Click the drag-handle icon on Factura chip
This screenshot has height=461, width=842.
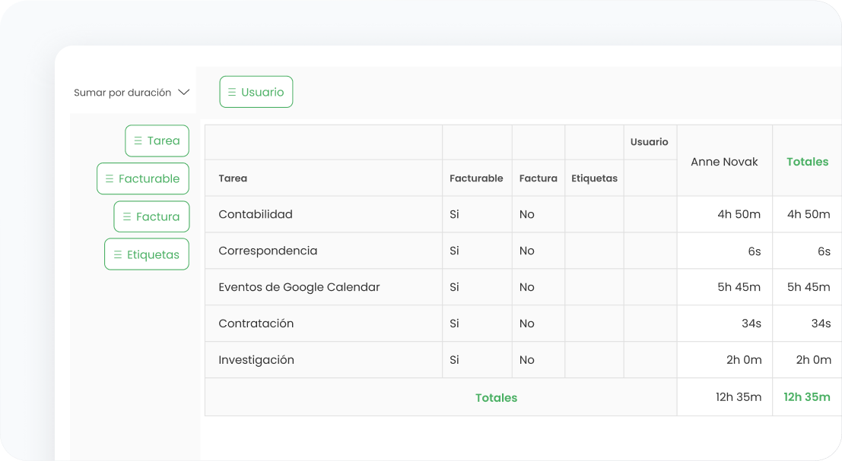(x=126, y=216)
